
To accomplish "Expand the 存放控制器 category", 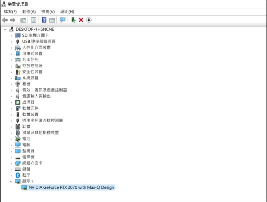I will pyautogui.click(x=11, y=66).
